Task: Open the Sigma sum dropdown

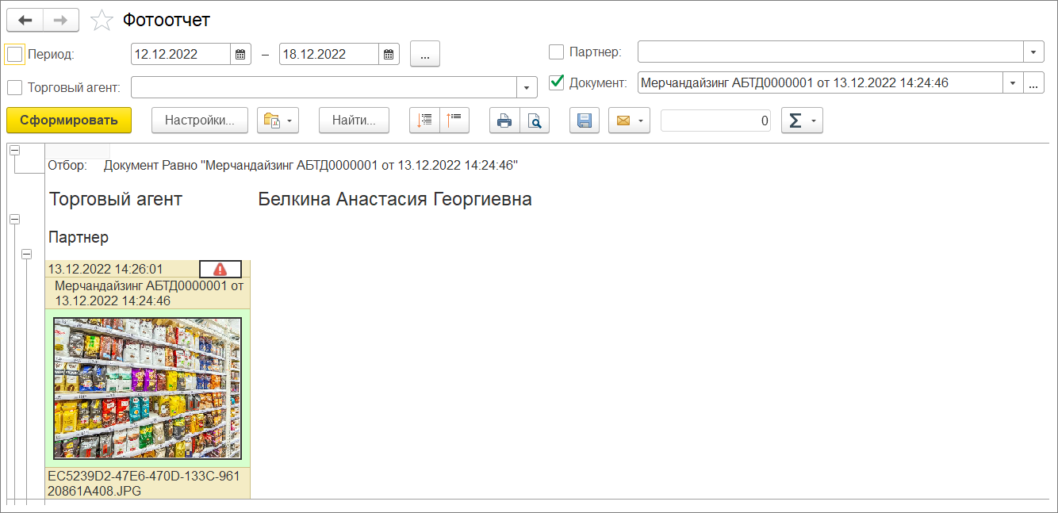Action: [802, 121]
